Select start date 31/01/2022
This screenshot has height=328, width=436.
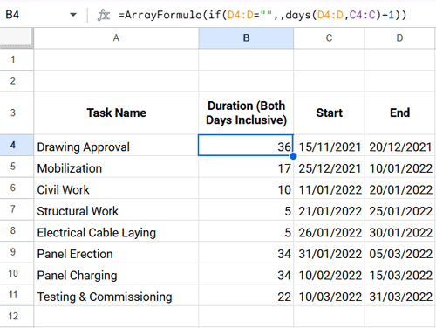(329, 252)
